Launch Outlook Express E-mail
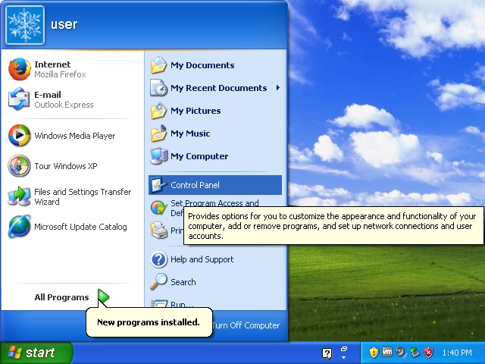 click(x=61, y=99)
